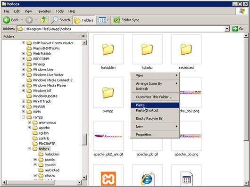Expand the apache tree node
This screenshot has height=187, width=250.
point(29,128)
